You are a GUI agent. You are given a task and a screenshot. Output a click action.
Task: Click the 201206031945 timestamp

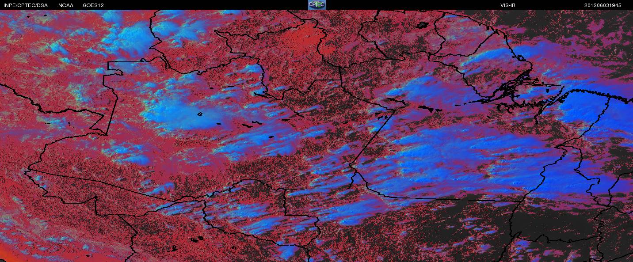point(603,5)
